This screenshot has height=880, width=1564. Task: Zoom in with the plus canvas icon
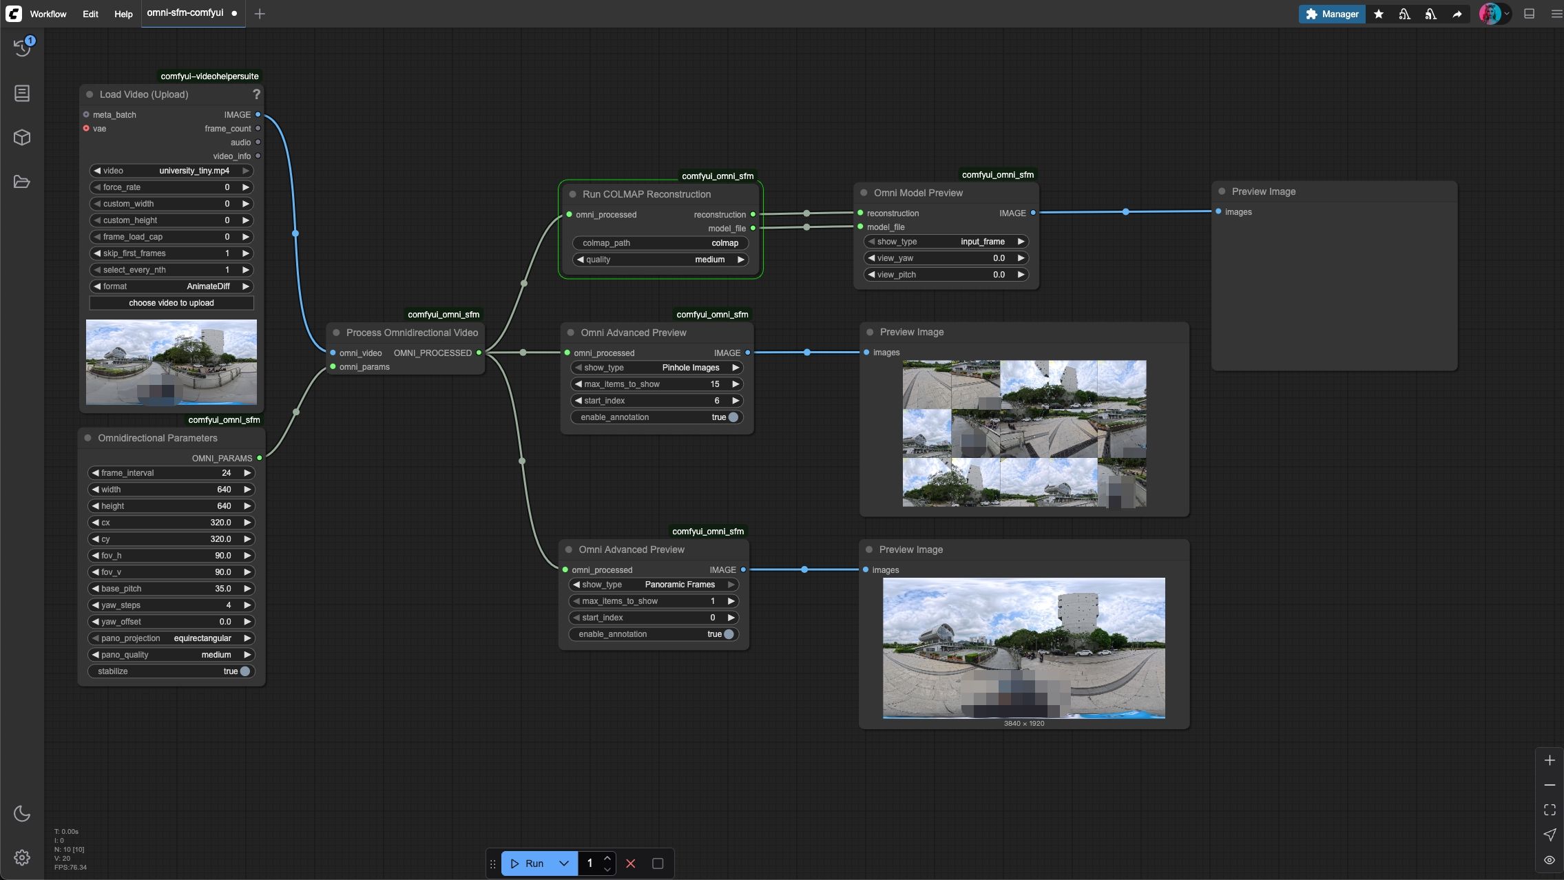pos(1550,760)
